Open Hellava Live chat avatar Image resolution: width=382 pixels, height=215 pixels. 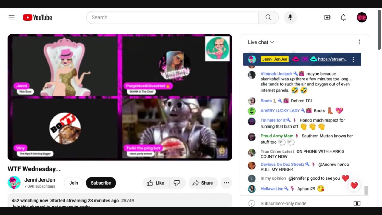point(252,189)
